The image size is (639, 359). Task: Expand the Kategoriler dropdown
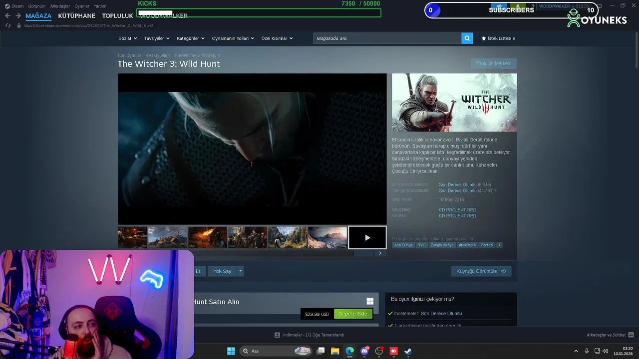tap(191, 38)
